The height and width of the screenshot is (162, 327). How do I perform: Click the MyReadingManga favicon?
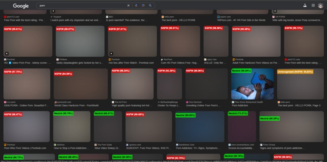pos(159,102)
